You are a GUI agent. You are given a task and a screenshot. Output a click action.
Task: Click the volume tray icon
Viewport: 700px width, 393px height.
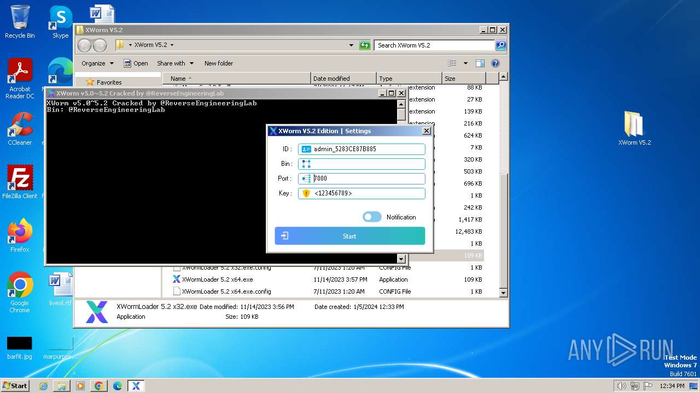[622, 386]
